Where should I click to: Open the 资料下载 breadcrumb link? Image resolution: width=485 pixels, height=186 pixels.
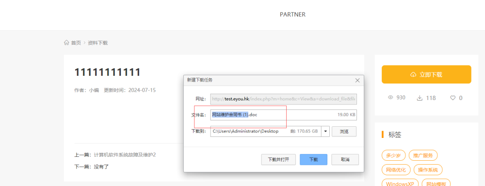98,43
